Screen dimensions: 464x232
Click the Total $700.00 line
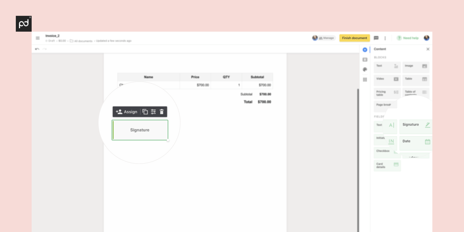click(x=257, y=102)
